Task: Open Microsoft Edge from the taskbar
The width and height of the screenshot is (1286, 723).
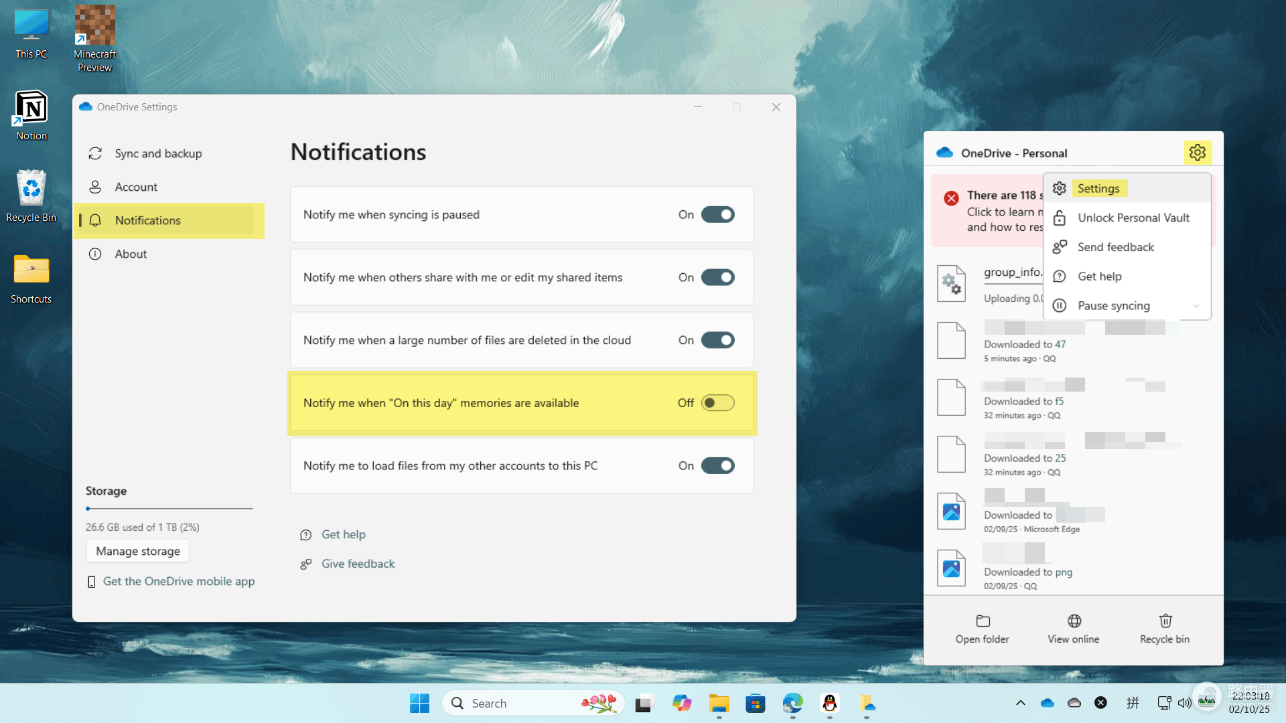Action: 792,703
